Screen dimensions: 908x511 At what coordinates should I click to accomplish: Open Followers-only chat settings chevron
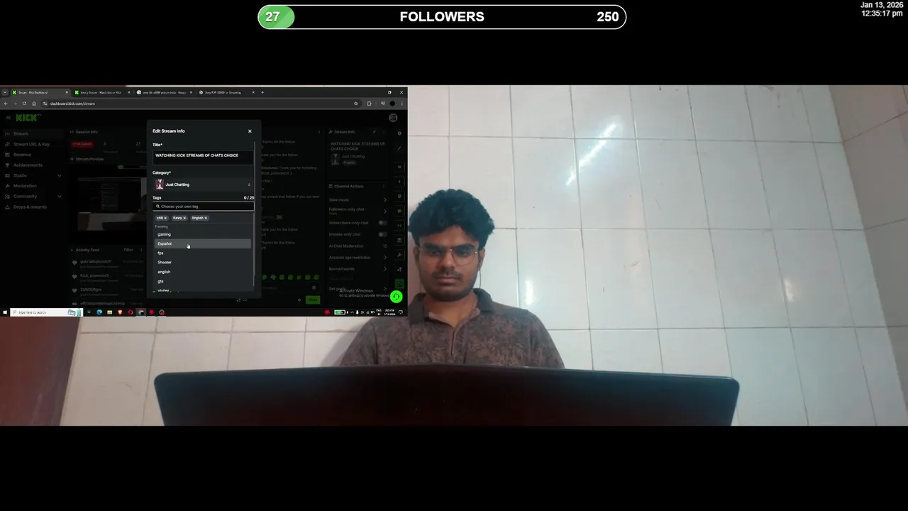pyautogui.click(x=385, y=211)
